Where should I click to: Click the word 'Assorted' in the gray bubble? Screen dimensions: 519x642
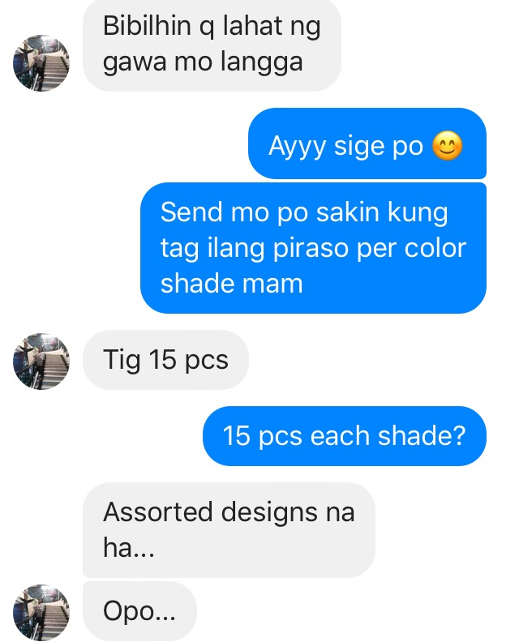(157, 511)
